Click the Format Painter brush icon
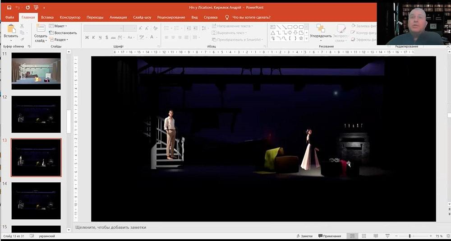This screenshot has height=241, width=451. tap(22, 39)
